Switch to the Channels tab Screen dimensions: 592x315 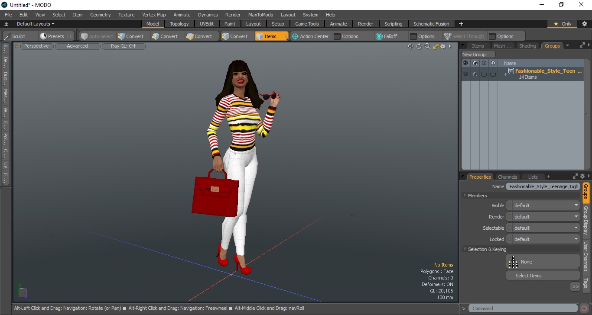coord(507,177)
